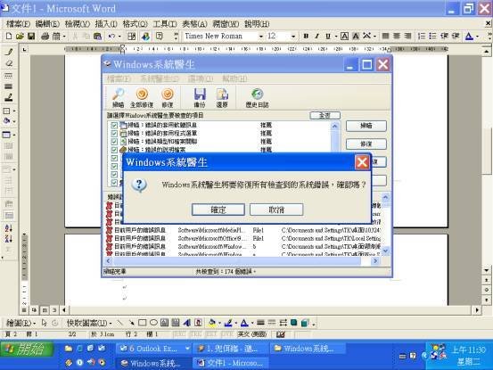Expand the font size 12 dropdown

[x=293, y=37]
